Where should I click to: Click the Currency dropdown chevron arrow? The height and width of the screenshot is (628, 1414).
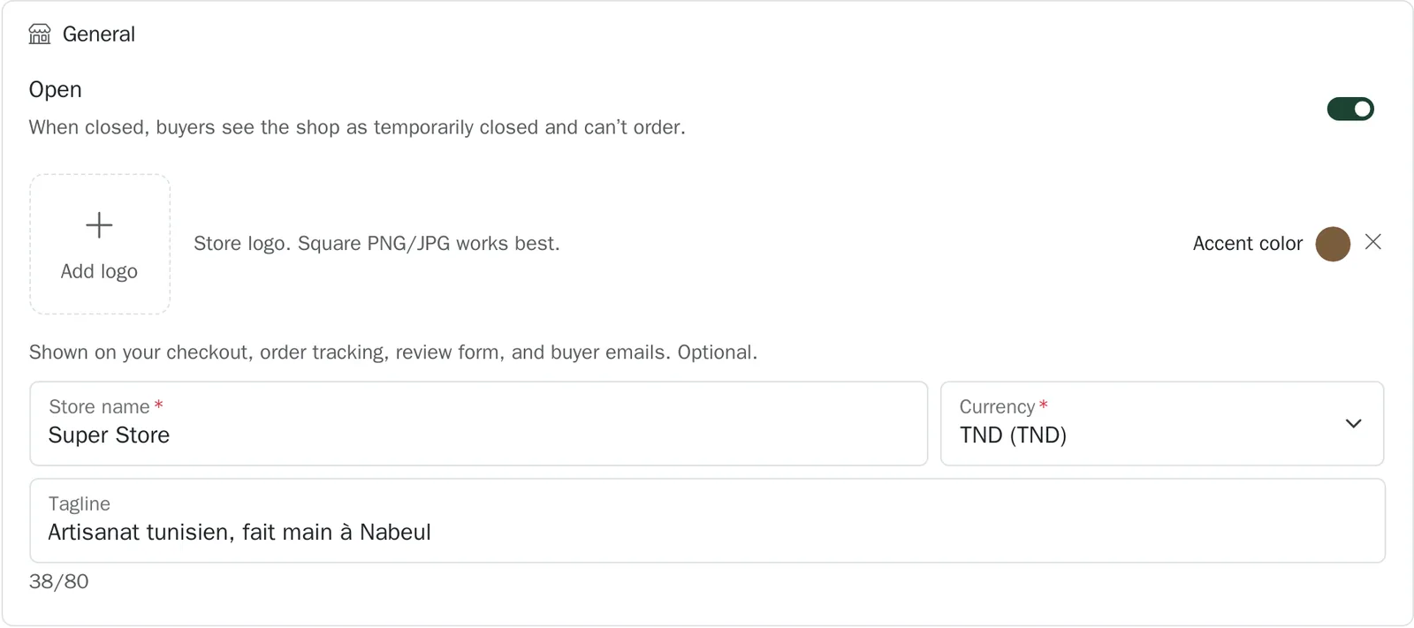(1353, 424)
